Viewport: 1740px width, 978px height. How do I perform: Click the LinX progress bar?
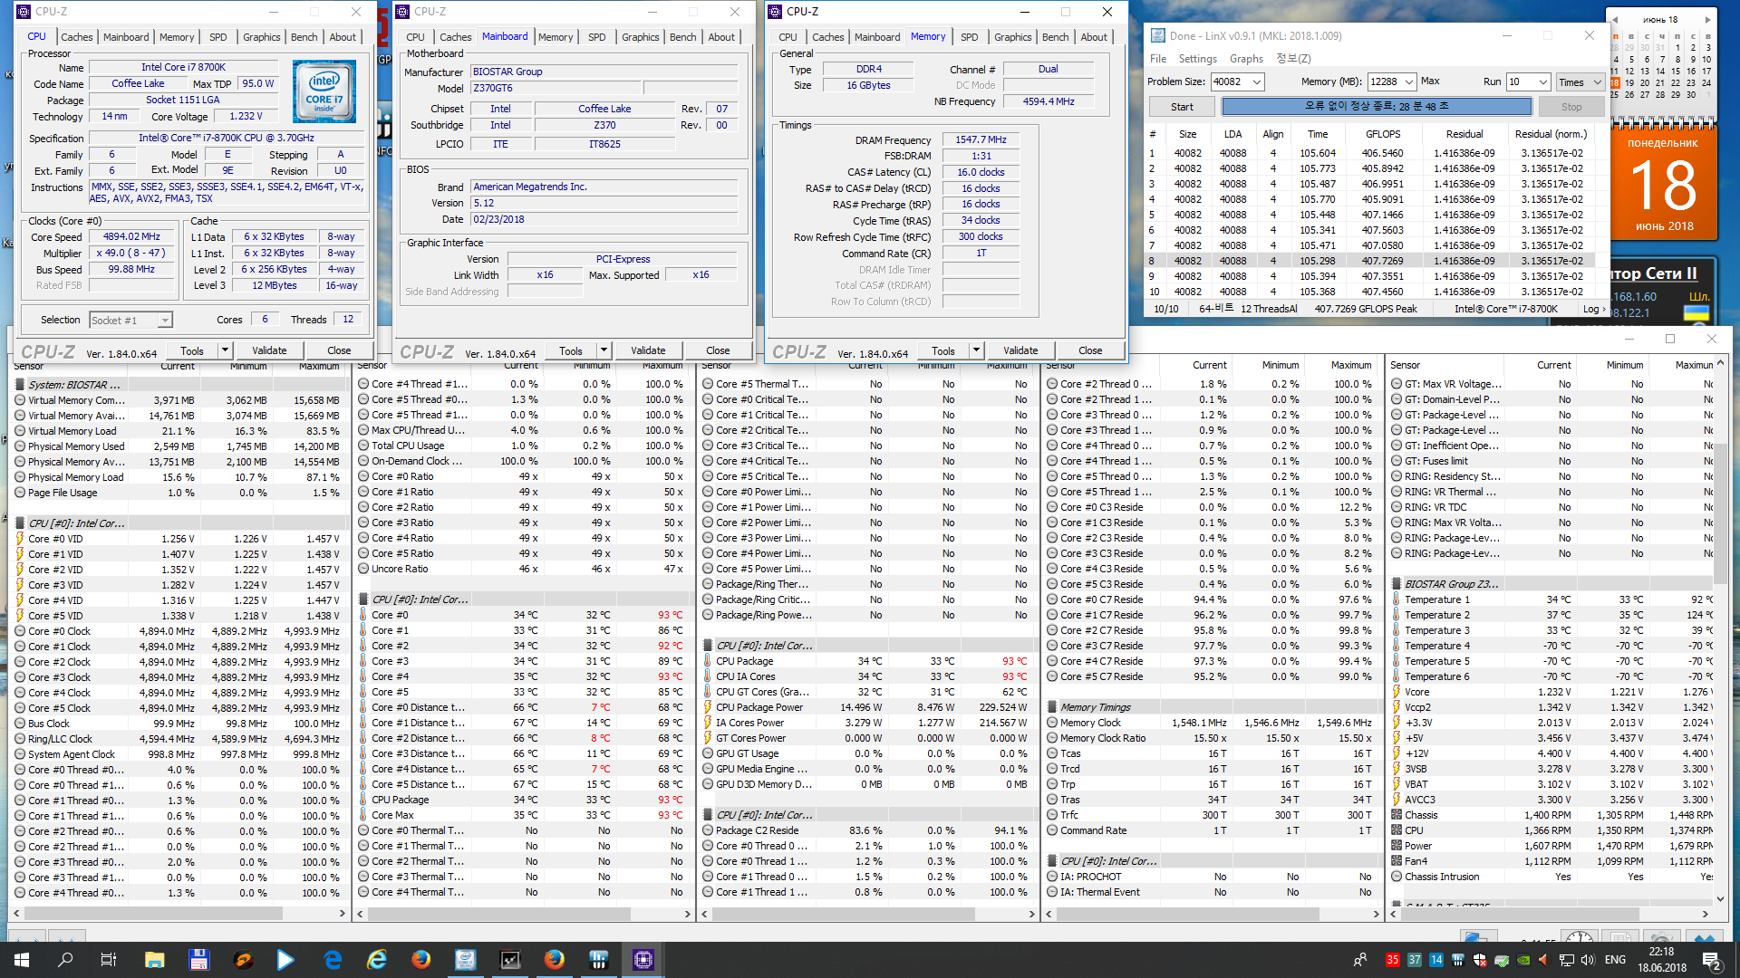1376,107
